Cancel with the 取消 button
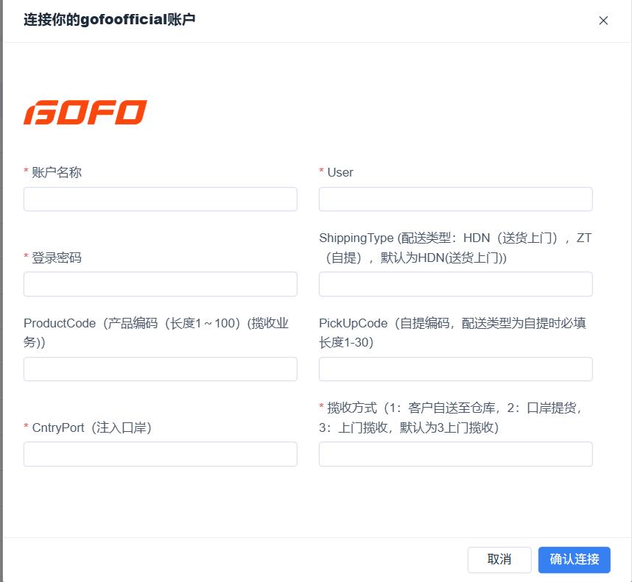The image size is (632, 582). point(499,559)
